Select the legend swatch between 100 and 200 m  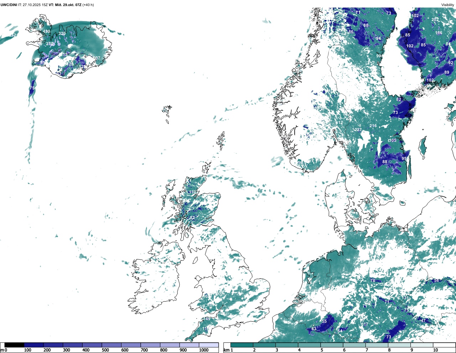34,345
